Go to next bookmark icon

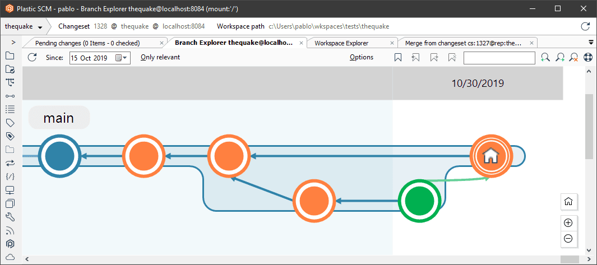point(434,58)
